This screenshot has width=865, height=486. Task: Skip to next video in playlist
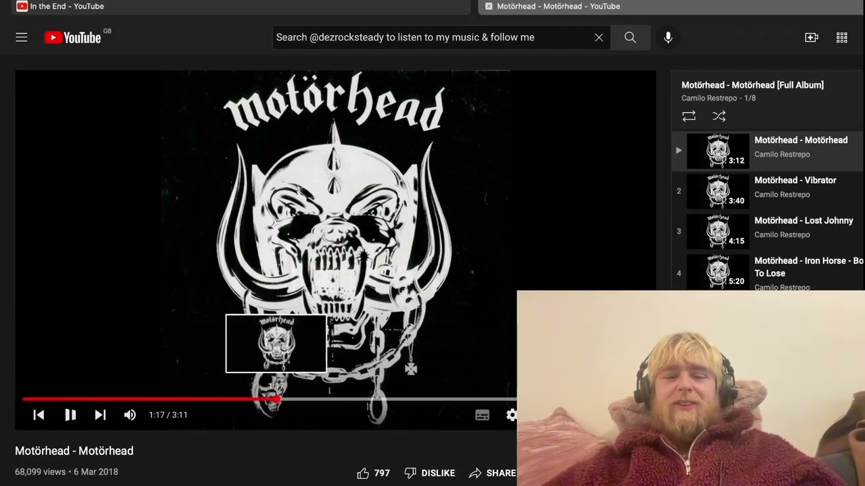(100, 415)
